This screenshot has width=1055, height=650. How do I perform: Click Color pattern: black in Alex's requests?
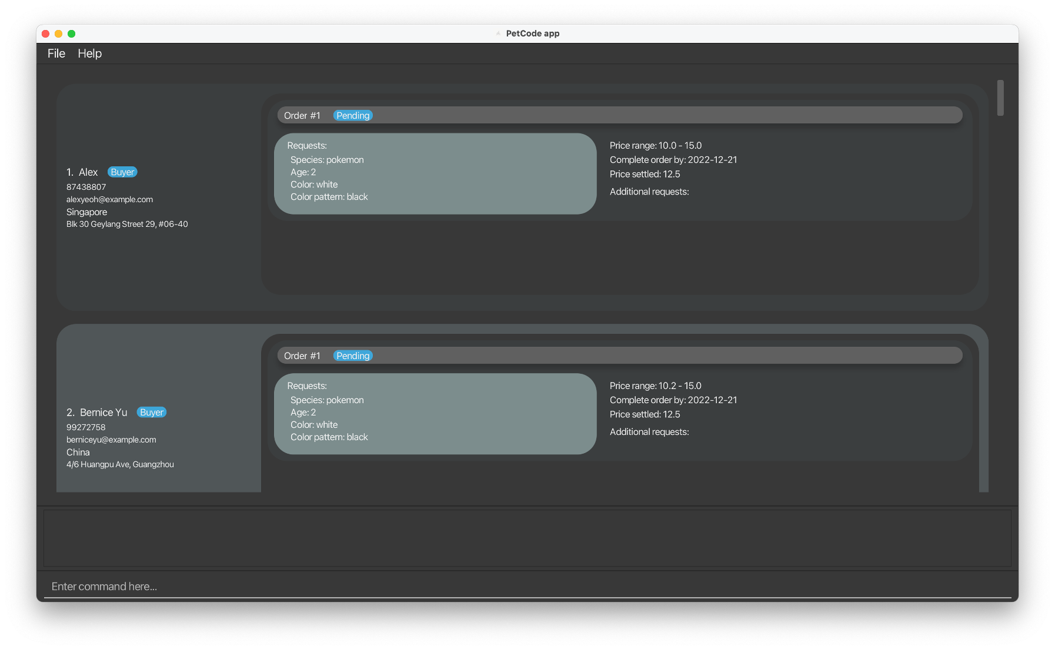click(x=329, y=197)
